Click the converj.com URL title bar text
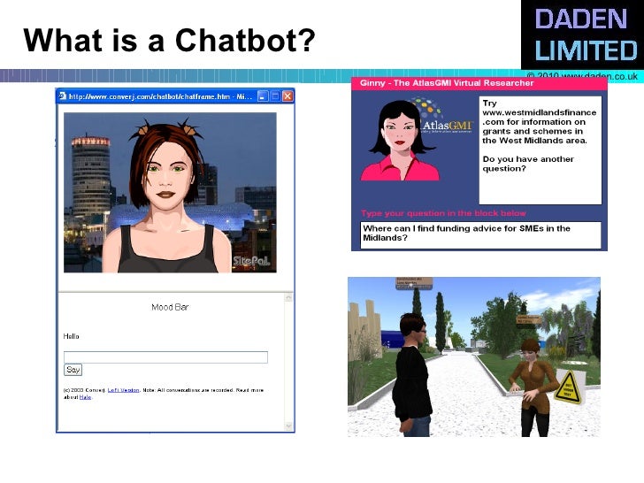644x483 pixels. [x=160, y=96]
